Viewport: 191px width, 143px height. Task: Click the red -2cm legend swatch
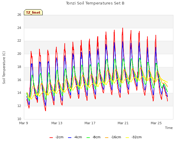tap(51, 138)
